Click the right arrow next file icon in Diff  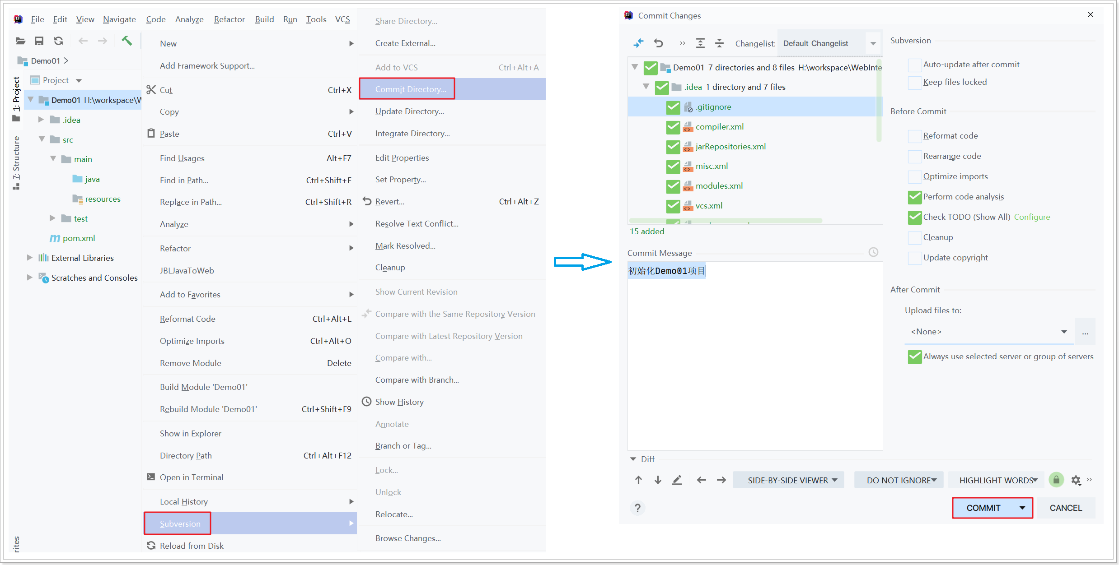(x=721, y=480)
